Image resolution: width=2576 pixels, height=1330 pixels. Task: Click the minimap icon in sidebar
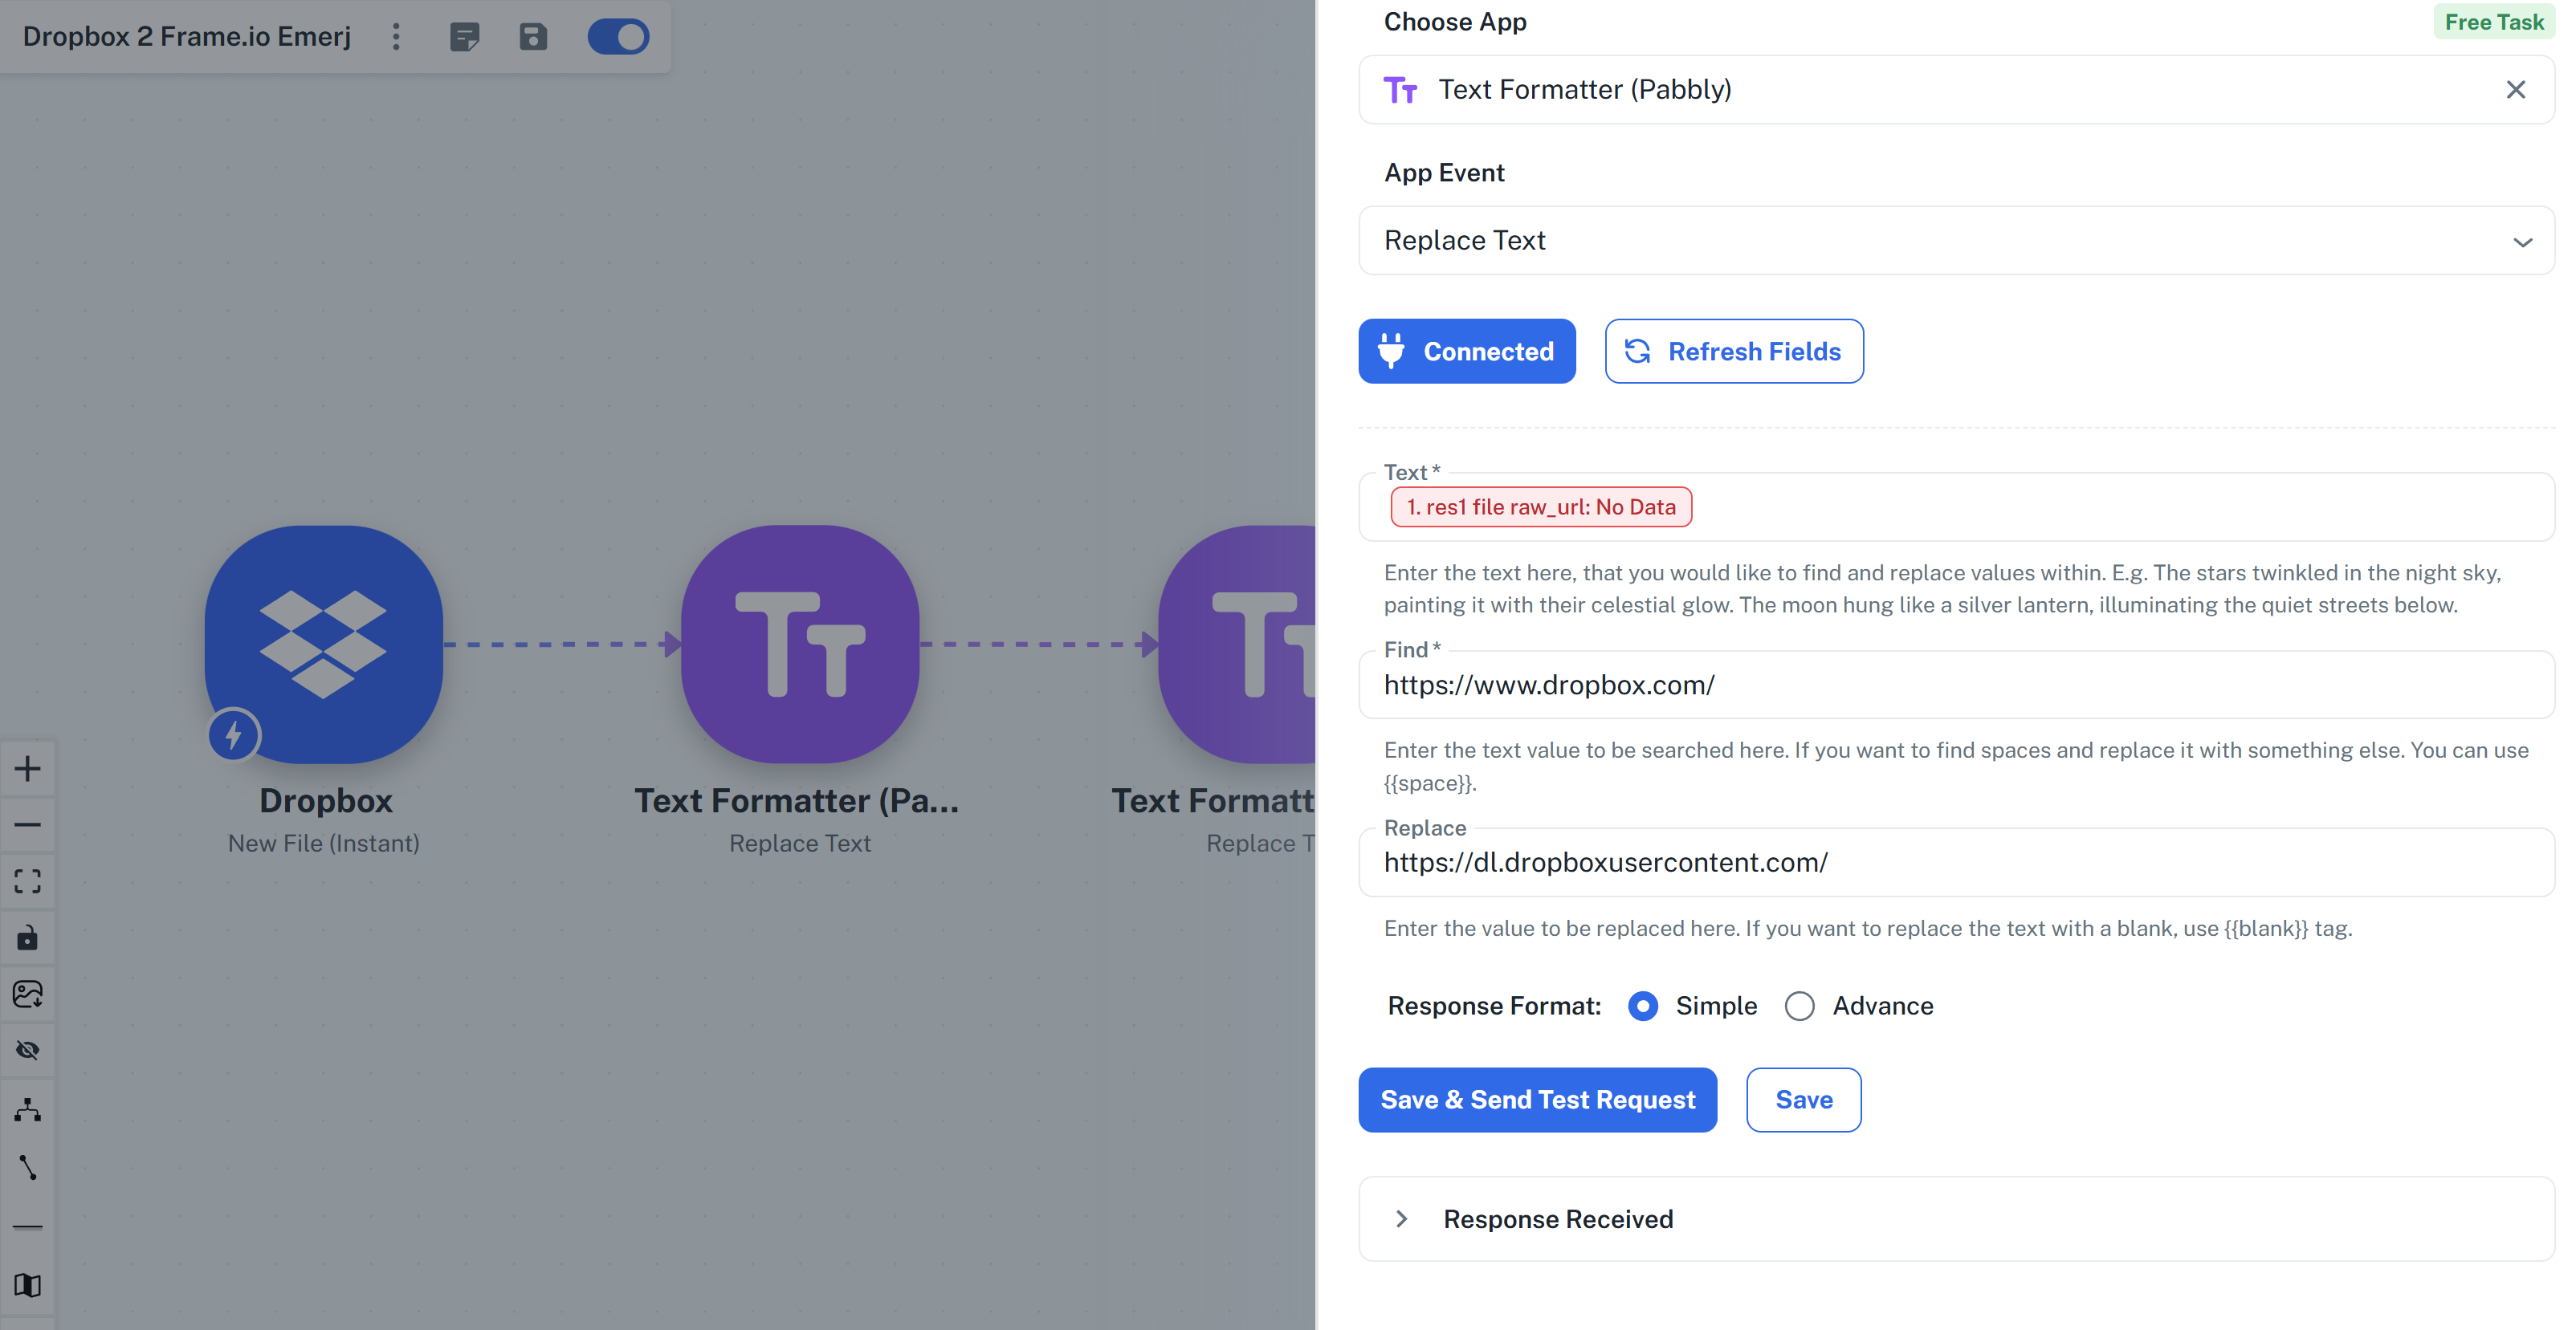click(28, 1284)
